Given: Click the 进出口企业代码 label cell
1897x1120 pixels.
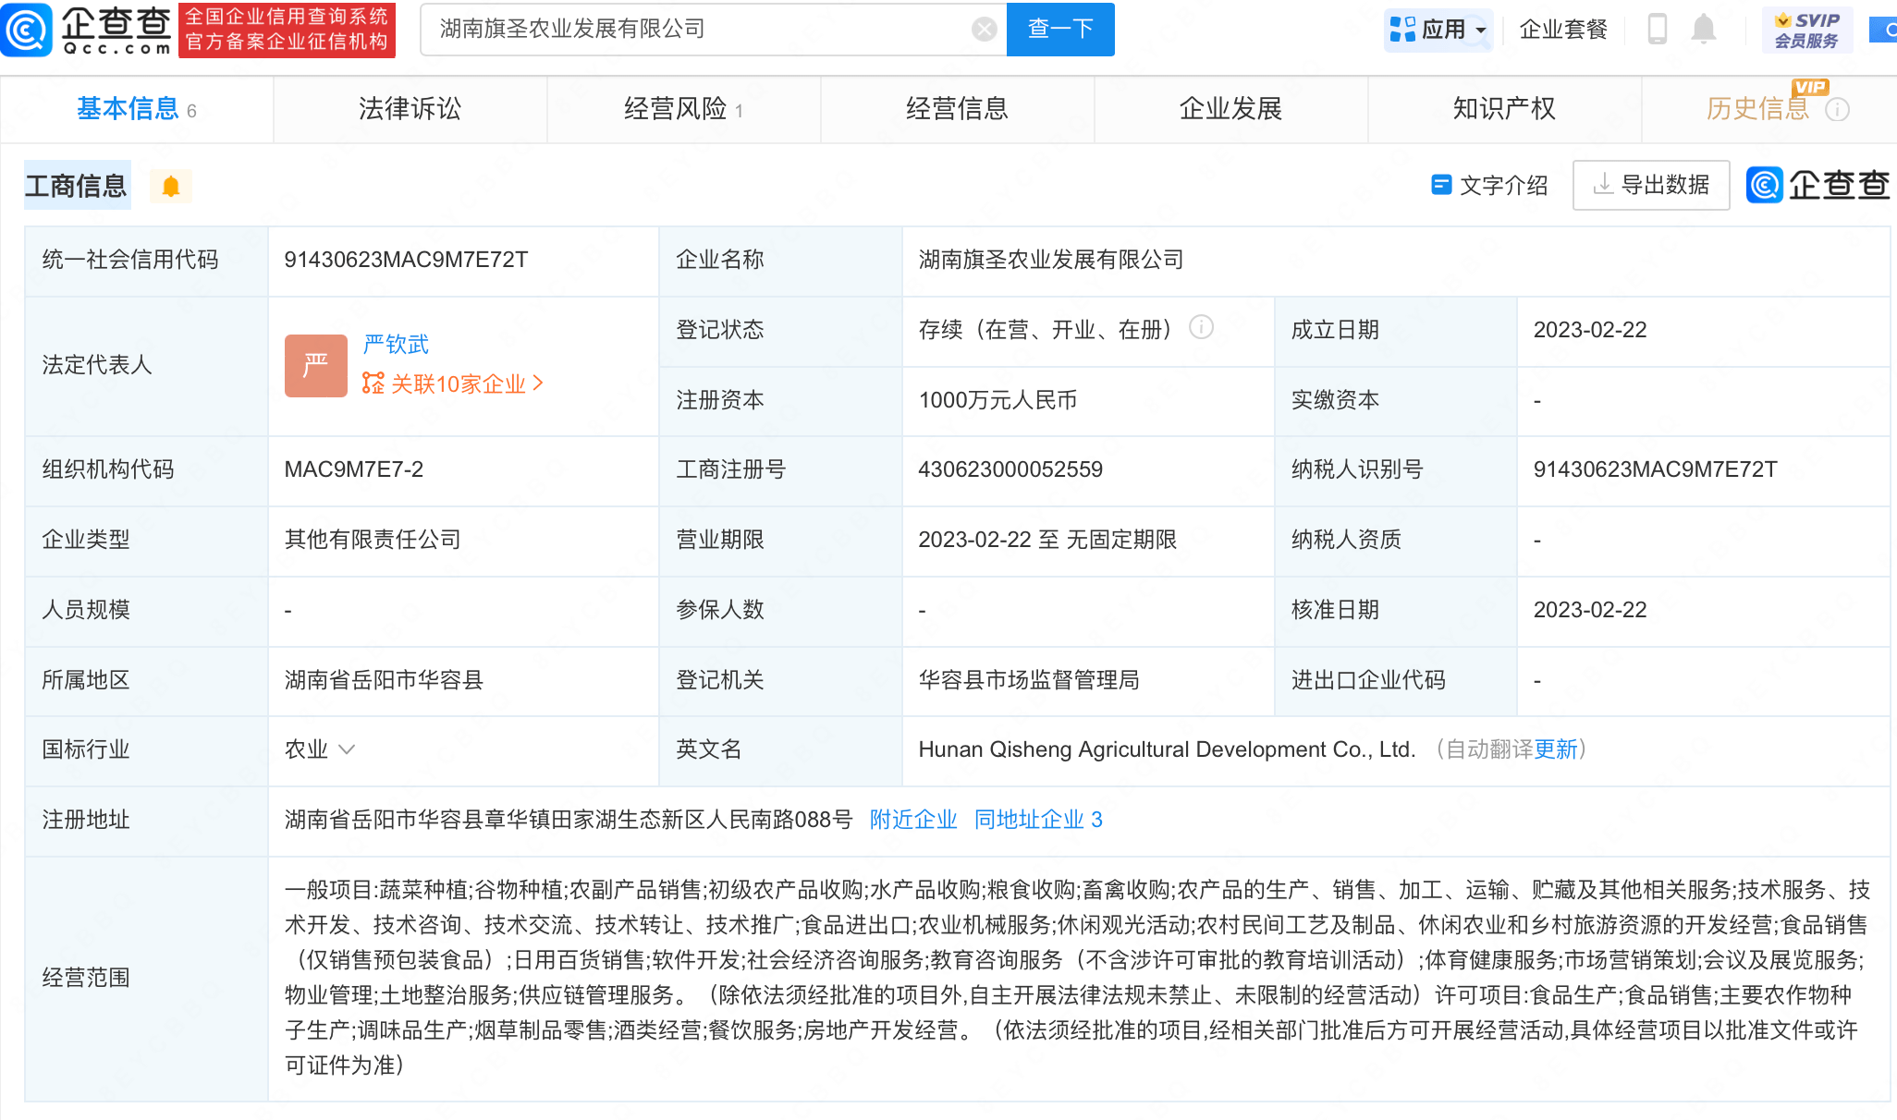Looking at the screenshot, I should tap(1396, 681).
